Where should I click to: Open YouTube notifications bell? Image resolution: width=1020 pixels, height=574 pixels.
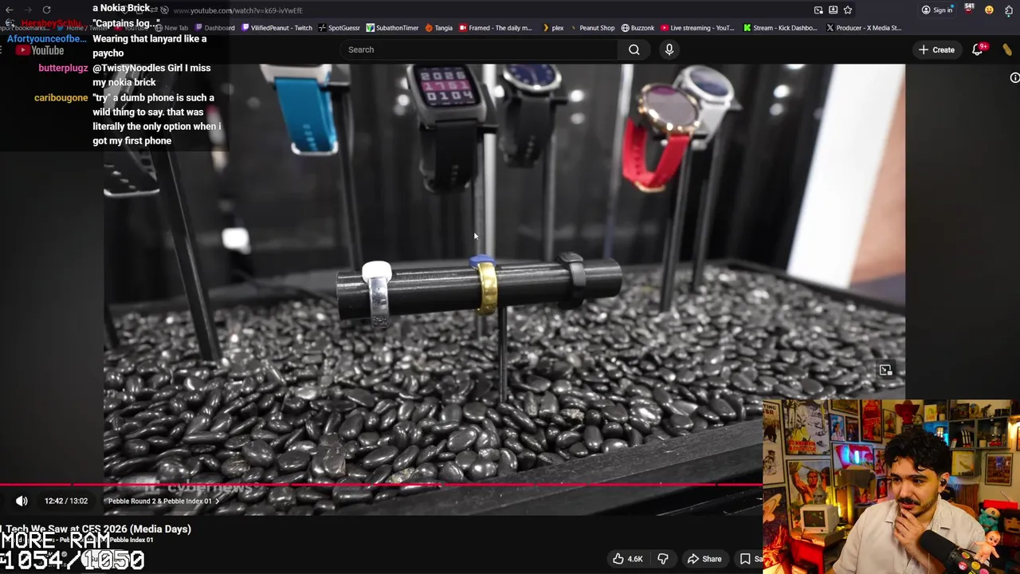[978, 49]
